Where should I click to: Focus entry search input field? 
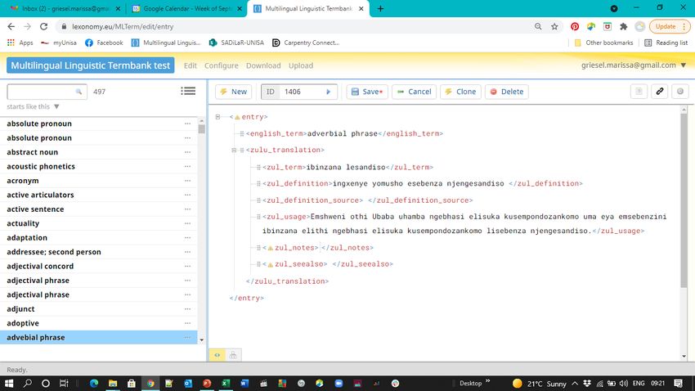(47, 92)
